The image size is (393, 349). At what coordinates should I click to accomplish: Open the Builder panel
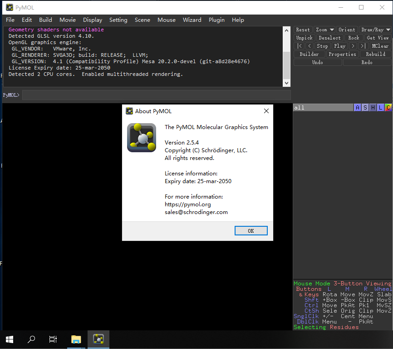pyautogui.click(x=309, y=54)
